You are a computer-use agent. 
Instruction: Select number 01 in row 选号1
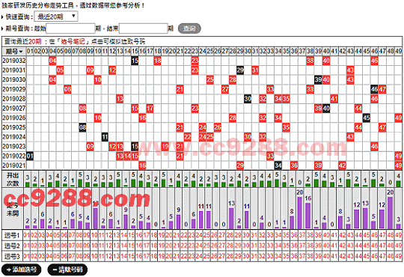(27, 235)
